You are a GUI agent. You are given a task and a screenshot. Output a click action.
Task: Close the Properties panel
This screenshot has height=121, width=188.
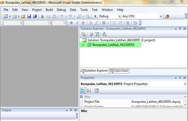pos(184,78)
